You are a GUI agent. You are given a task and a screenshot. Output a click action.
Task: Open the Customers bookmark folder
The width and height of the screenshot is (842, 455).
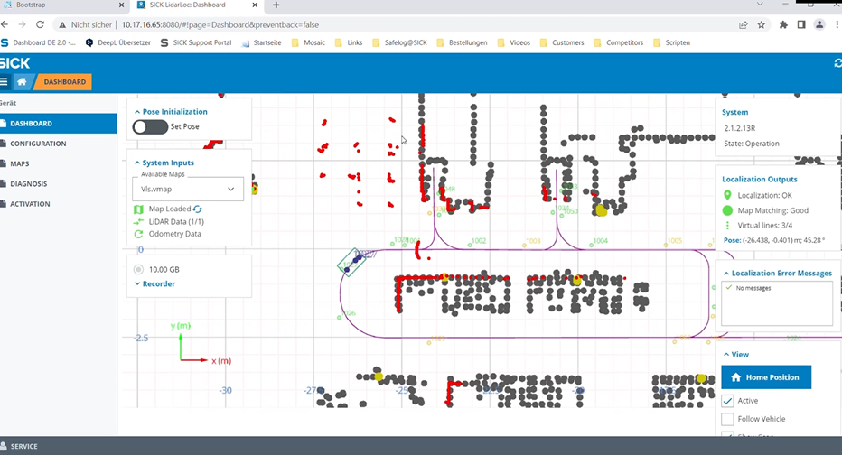click(x=562, y=43)
